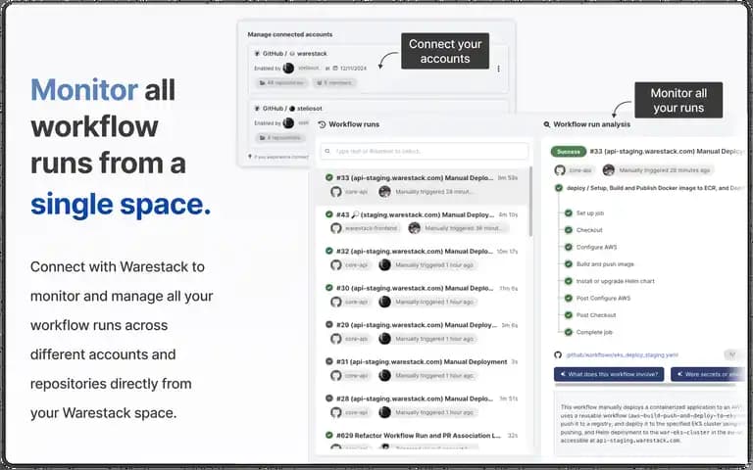
Task: Click GitHub icon under run #28
Action: 336,412
